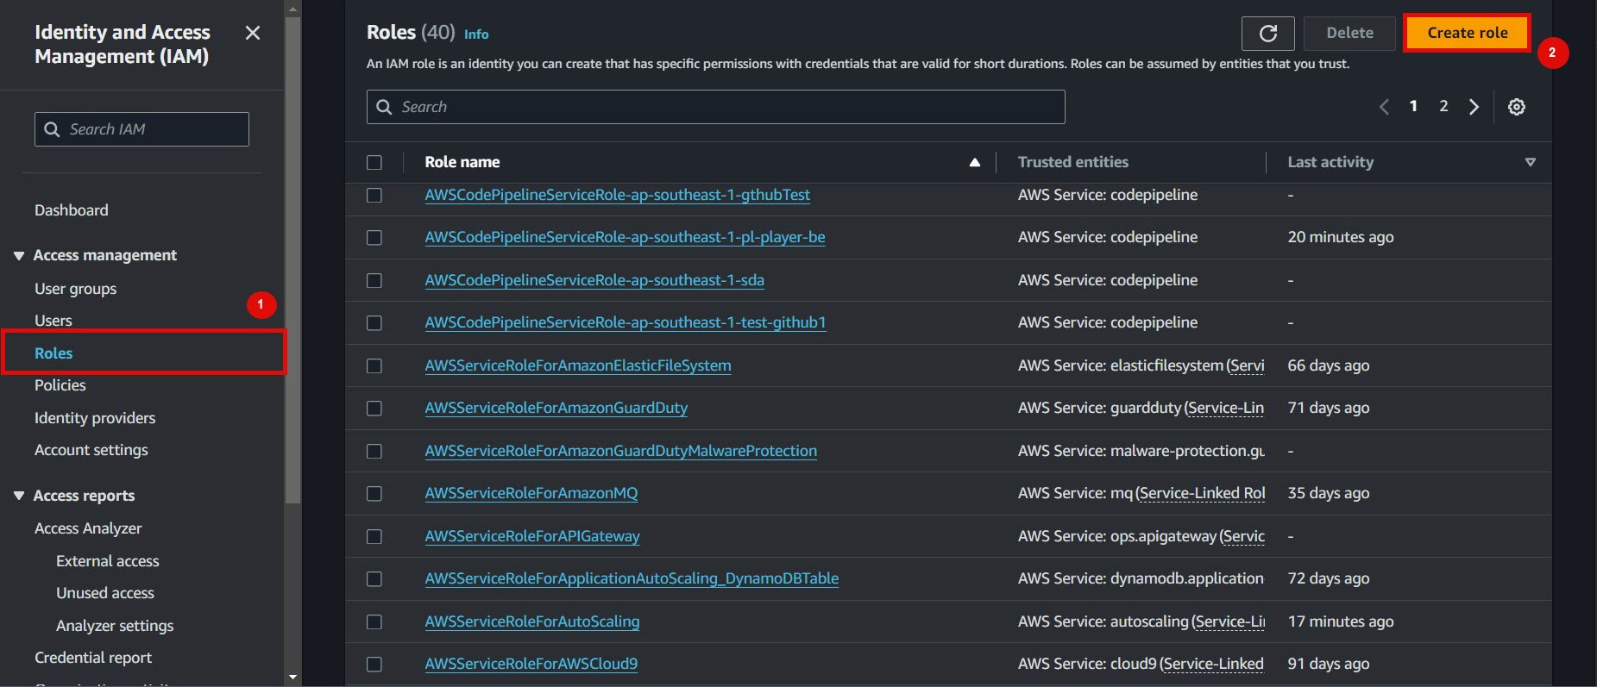The height and width of the screenshot is (687, 1597).
Task: Tick checkbox for AWSServiceRoleForAPIGateway
Action: pos(374,536)
